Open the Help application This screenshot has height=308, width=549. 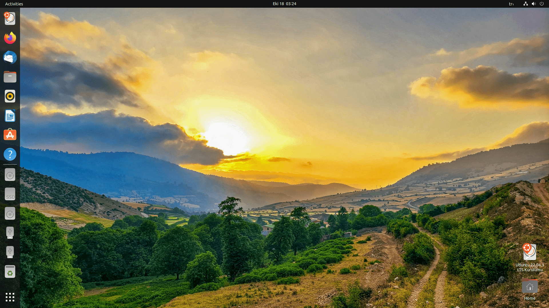coord(10,154)
